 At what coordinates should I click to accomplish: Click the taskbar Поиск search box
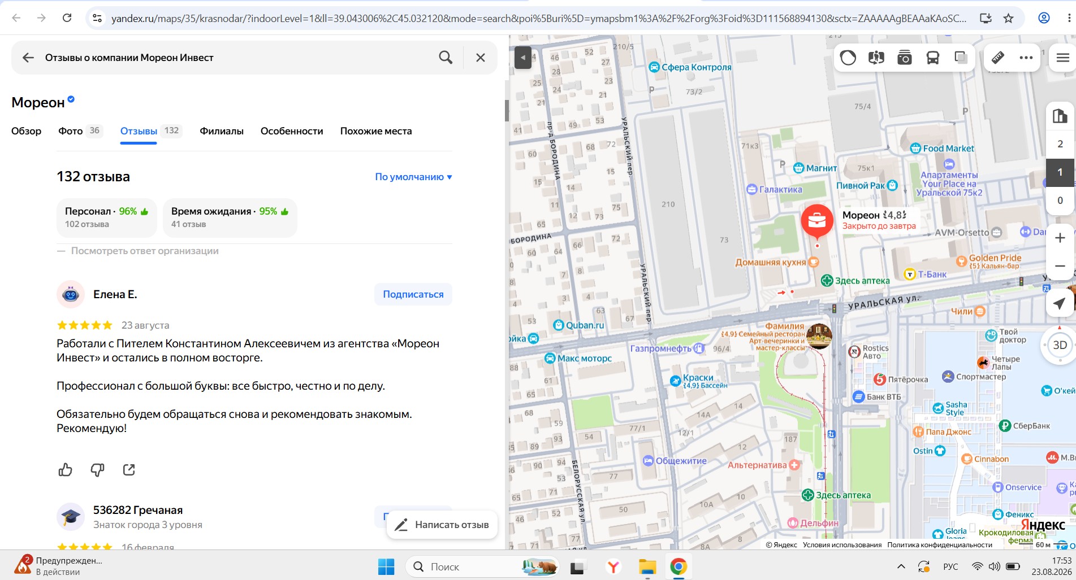click(482, 566)
